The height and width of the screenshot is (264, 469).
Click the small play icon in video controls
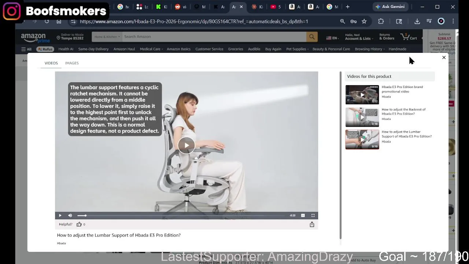[60, 216]
